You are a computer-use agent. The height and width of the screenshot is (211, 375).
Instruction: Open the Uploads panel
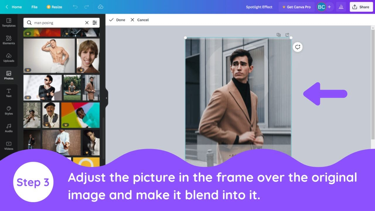tap(8, 58)
